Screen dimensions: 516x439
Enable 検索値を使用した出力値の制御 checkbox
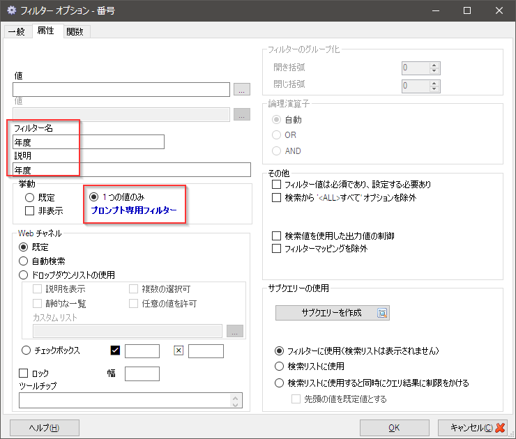[276, 236]
